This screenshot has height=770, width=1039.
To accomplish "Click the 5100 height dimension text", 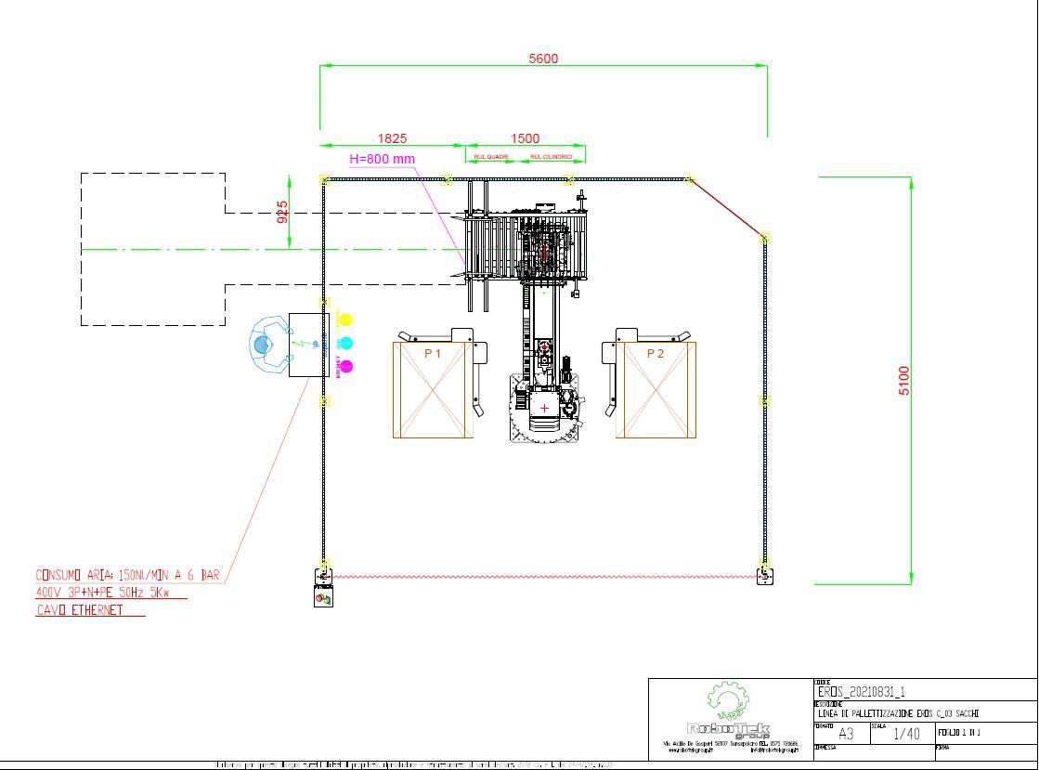I will click(x=904, y=380).
